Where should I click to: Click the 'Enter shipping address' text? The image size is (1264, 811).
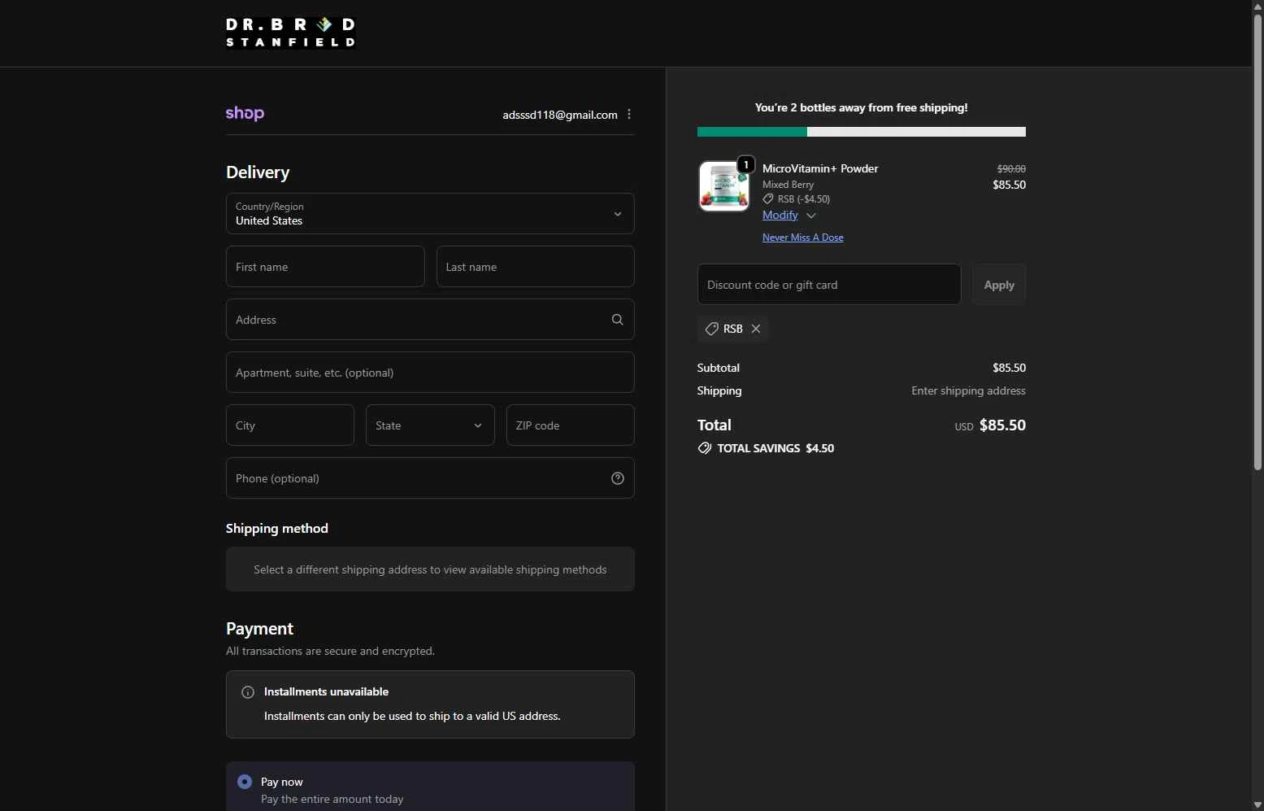point(968,390)
